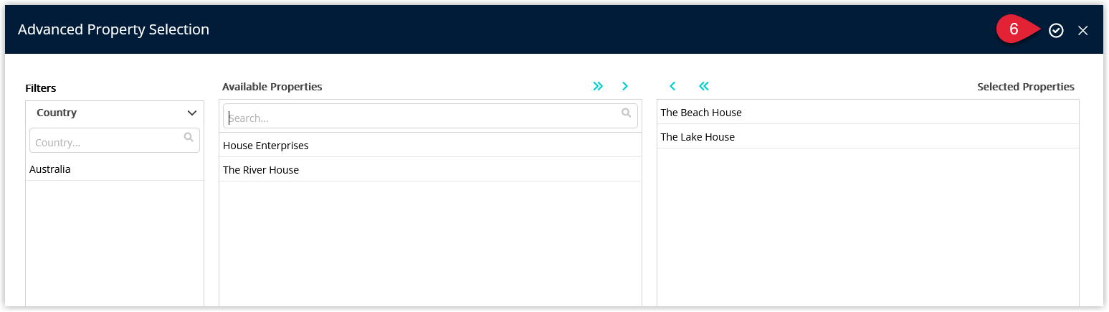Remove one property with single left chevron
The image size is (1109, 312).
(x=672, y=86)
